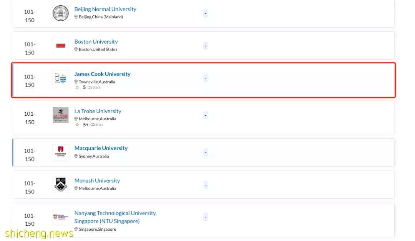Screen dimensions: 415x241
Task: Click the dash score cell for Nanyang Technological University
Action: point(205,217)
